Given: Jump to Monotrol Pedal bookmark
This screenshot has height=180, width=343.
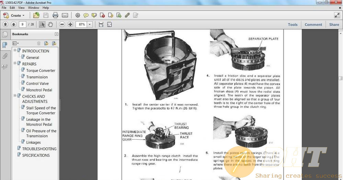Looking at the screenshot, I should pyautogui.click(x=39, y=90).
